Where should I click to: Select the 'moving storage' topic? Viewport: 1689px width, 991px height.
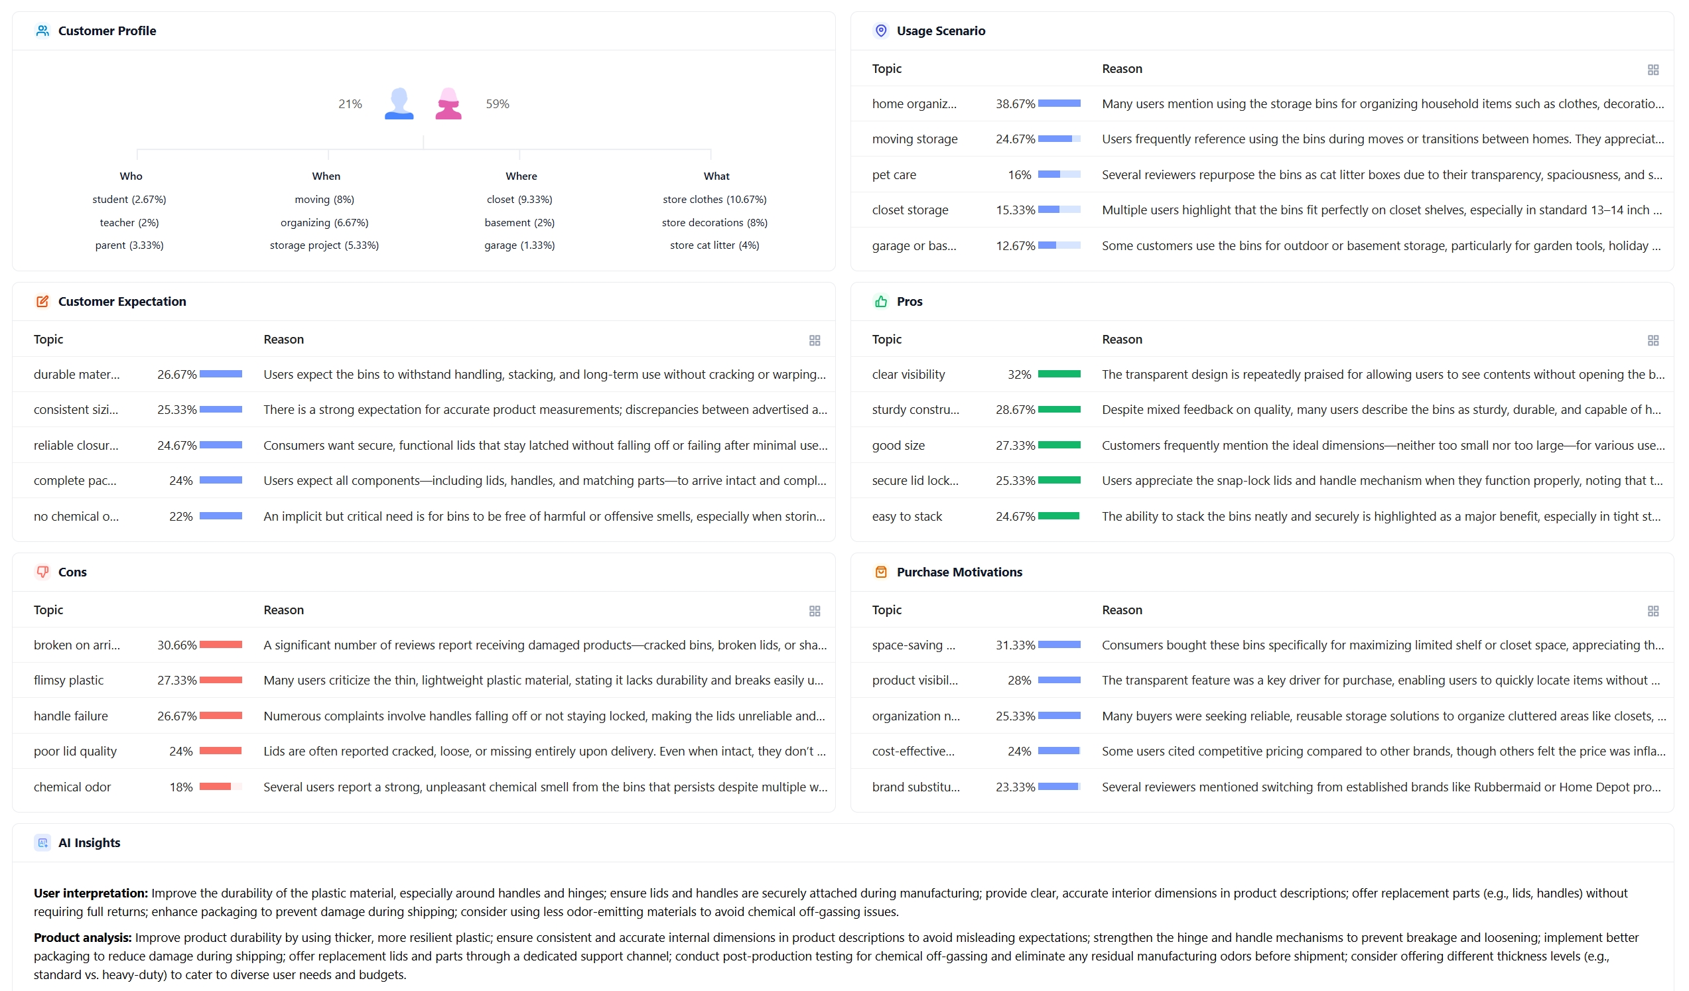pos(914,139)
